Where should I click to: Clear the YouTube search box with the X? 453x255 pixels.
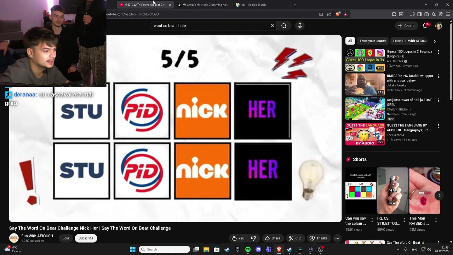(x=273, y=25)
